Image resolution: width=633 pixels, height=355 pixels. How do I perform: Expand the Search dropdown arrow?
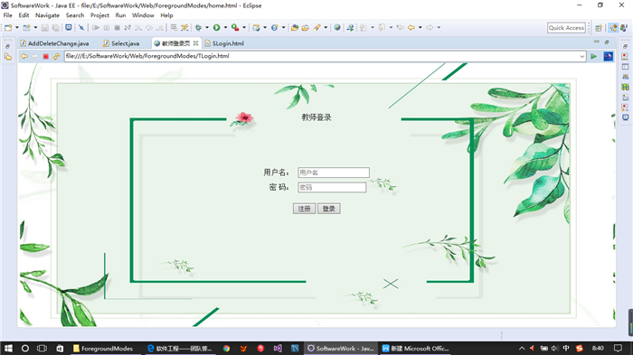[x=326, y=27]
